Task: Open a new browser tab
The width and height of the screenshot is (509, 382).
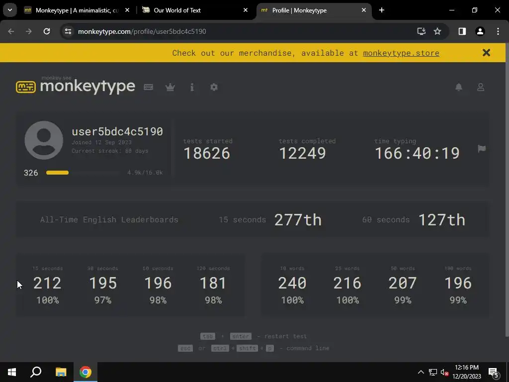Action: pos(382,10)
